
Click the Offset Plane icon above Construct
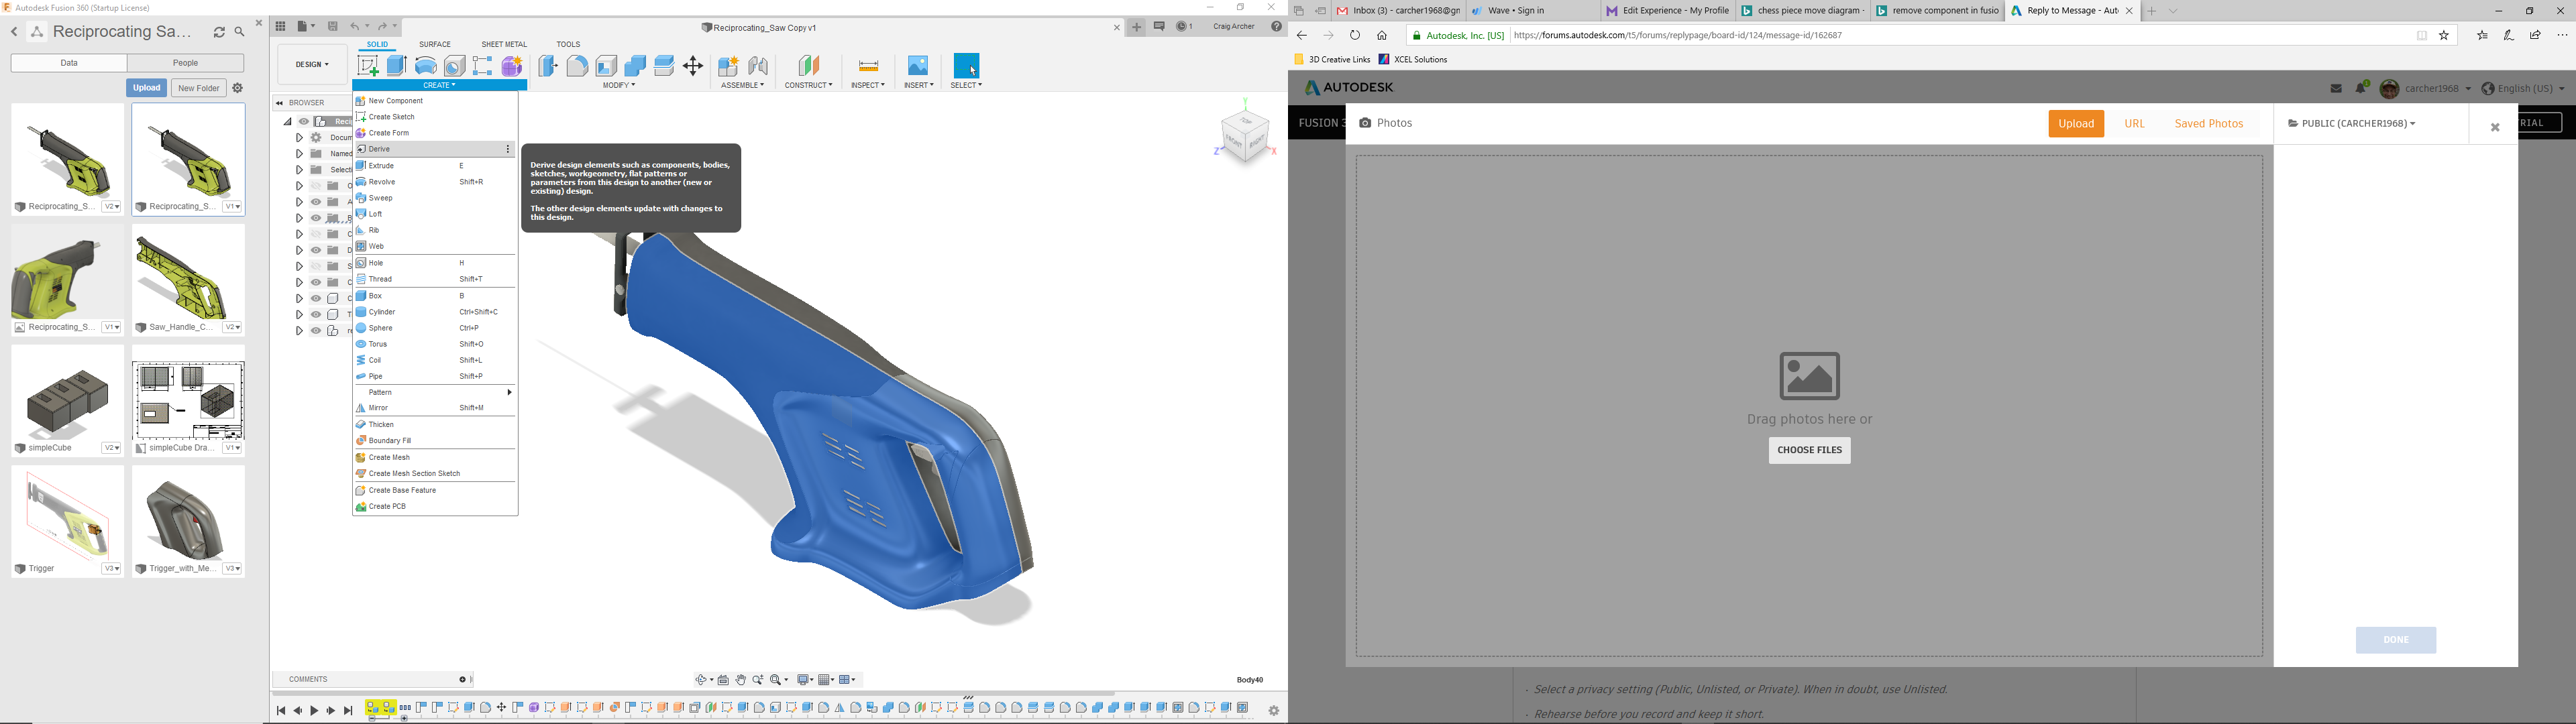pos(808,66)
